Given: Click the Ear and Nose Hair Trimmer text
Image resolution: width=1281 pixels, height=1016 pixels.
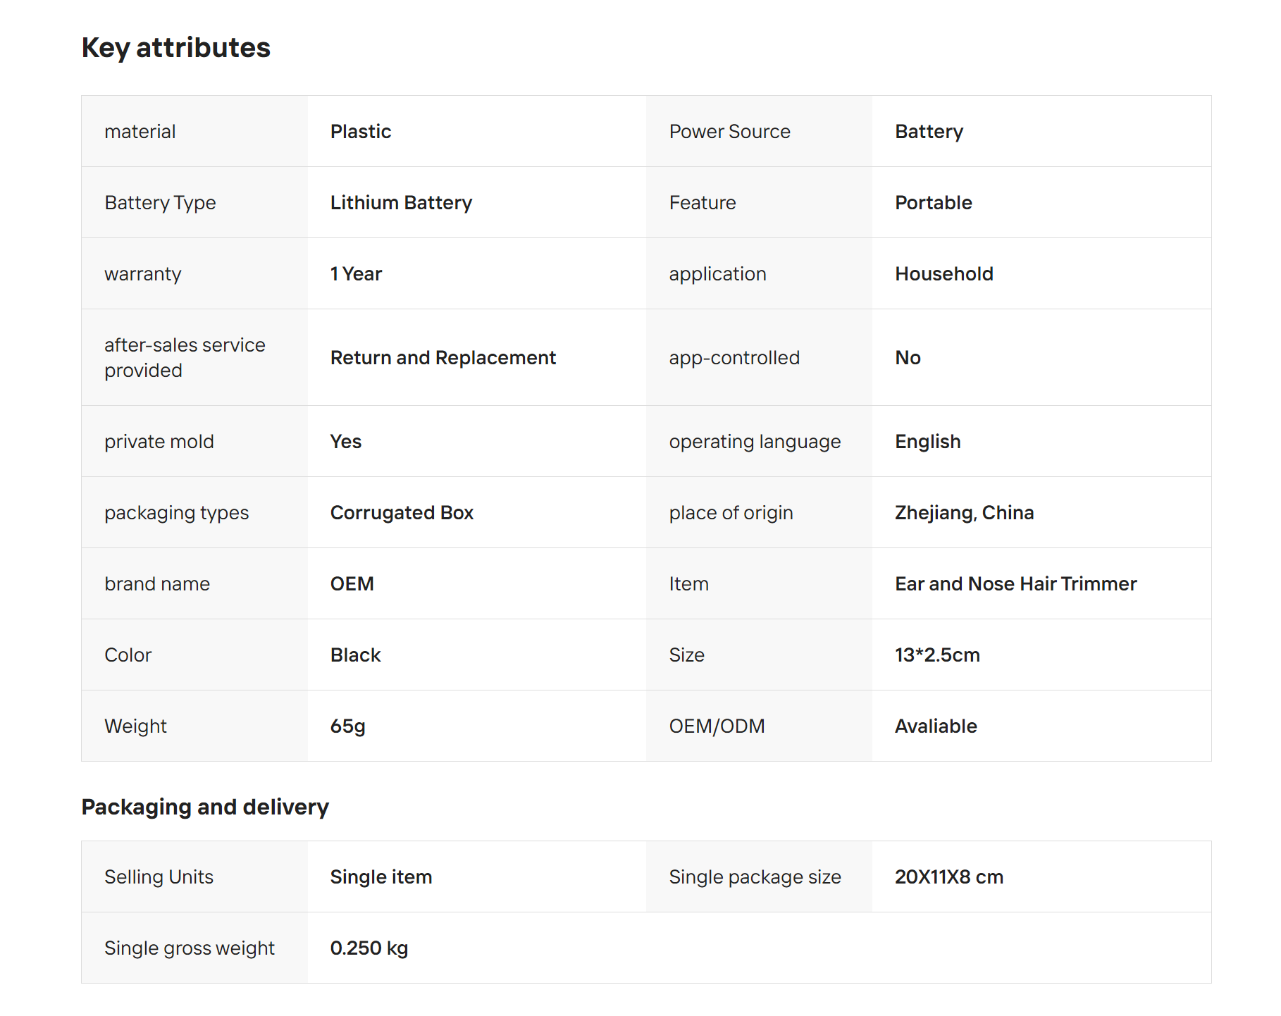Looking at the screenshot, I should click(1015, 584).
